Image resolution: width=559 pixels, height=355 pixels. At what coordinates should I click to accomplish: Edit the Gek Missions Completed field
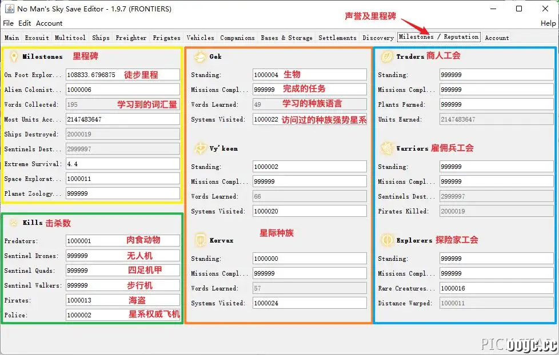[309, 90]
